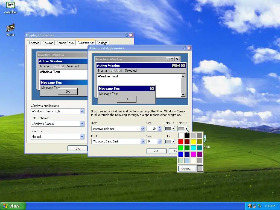
Task: Switch to the Themes tab
Action: tap(34, 43)
